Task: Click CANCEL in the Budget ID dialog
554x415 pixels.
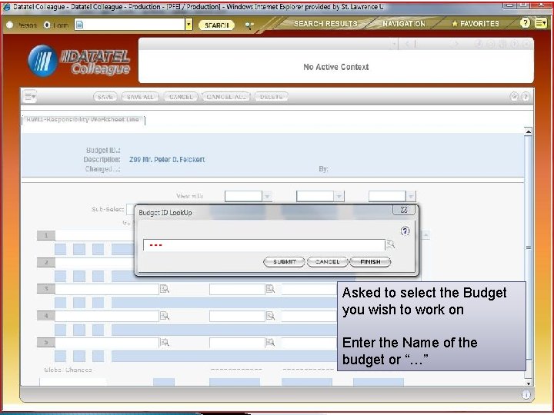Action: pyautogui.click(x=327, y=262)
